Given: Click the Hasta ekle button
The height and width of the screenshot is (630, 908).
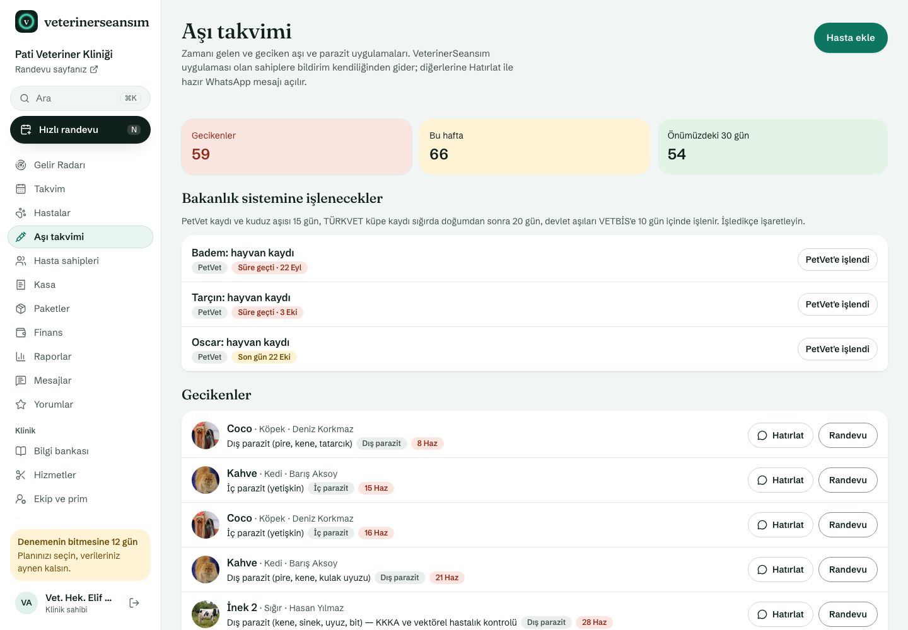Looking at the screenshot, I should 851,38.
